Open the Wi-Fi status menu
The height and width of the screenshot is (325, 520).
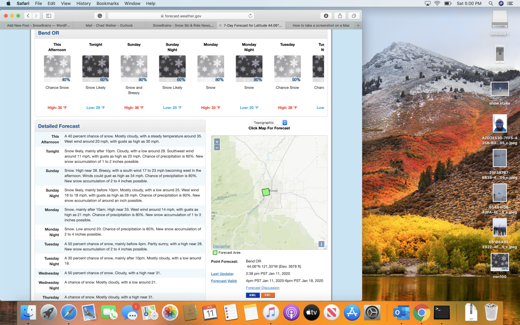tap(437, 3)
